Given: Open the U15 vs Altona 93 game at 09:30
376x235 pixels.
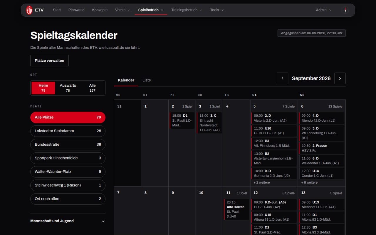Looking at the screenshot, I should (x=274, y=217).
